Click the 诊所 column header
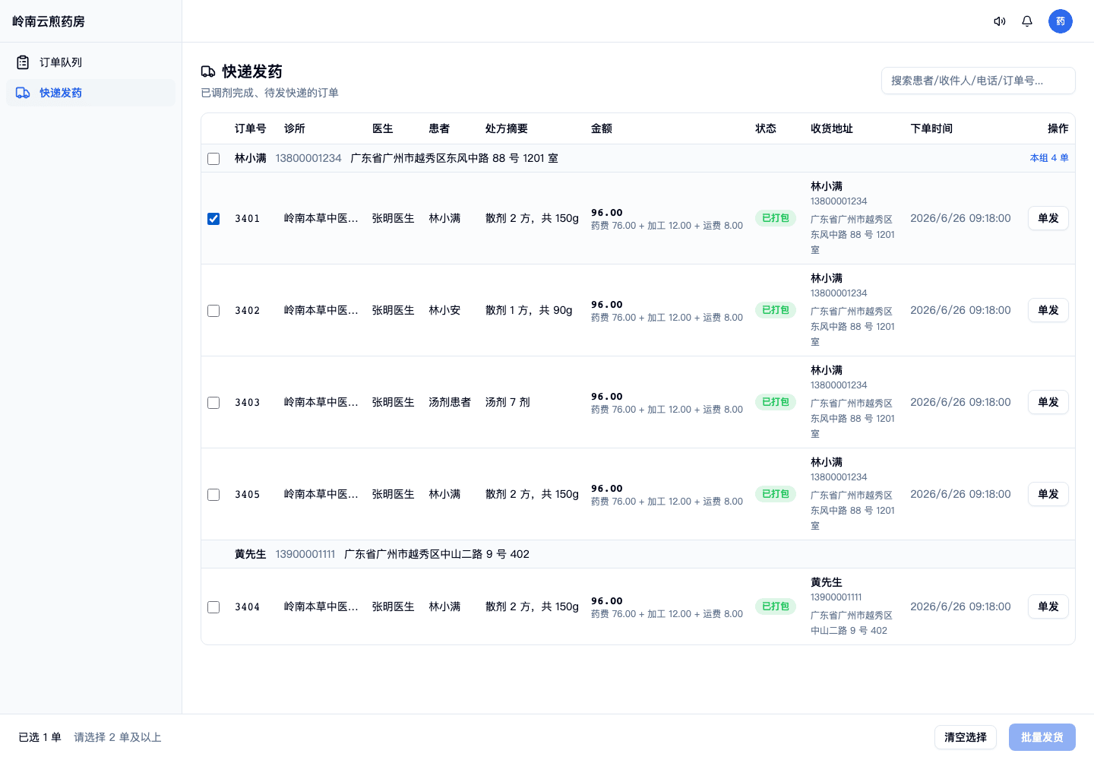The height and width of the screenshot is (760, 1094). pos(295,128)
